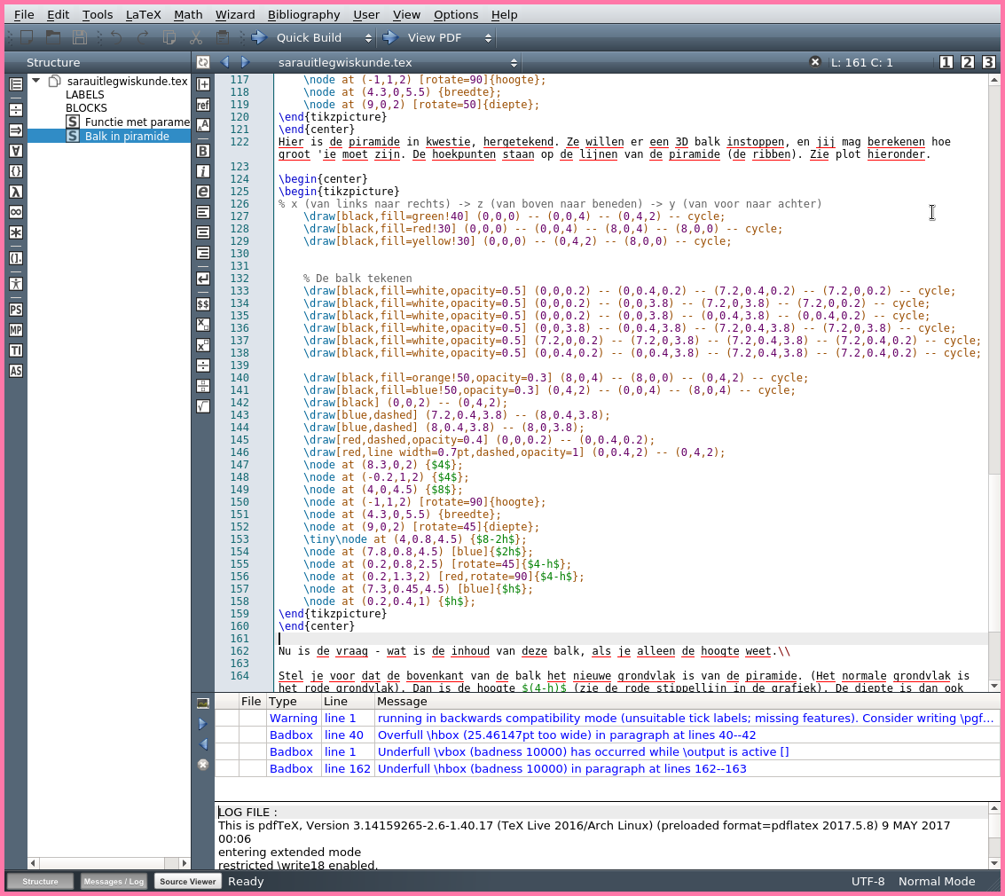Click the TI (TikZ) sidebar icon
The width and height of the screenshot is (1005, 896).
[x=16, y=350]
